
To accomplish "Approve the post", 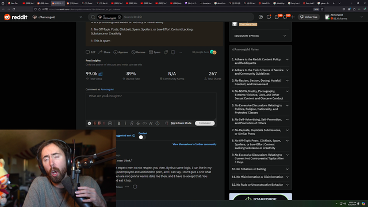I will [x=121, y=52].
